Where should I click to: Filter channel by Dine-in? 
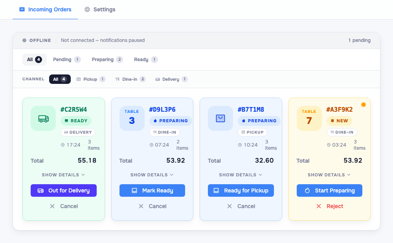pos(130,79)
